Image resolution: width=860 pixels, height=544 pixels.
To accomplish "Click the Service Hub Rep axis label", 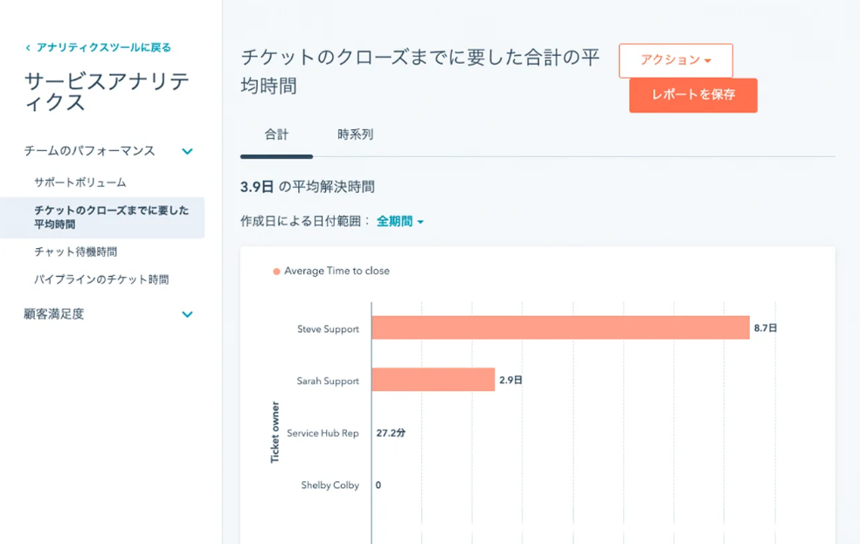I will click(x=322, y=433).
